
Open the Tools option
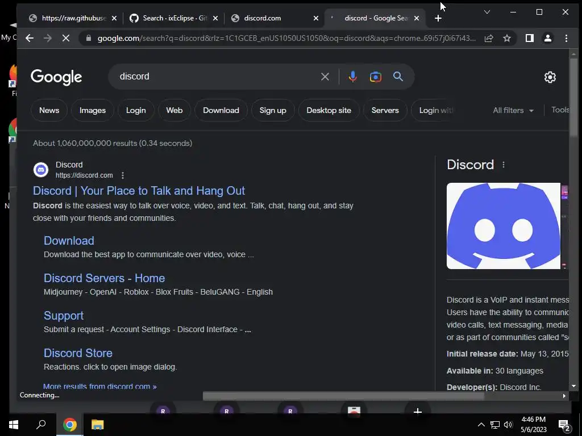(560, 110)
